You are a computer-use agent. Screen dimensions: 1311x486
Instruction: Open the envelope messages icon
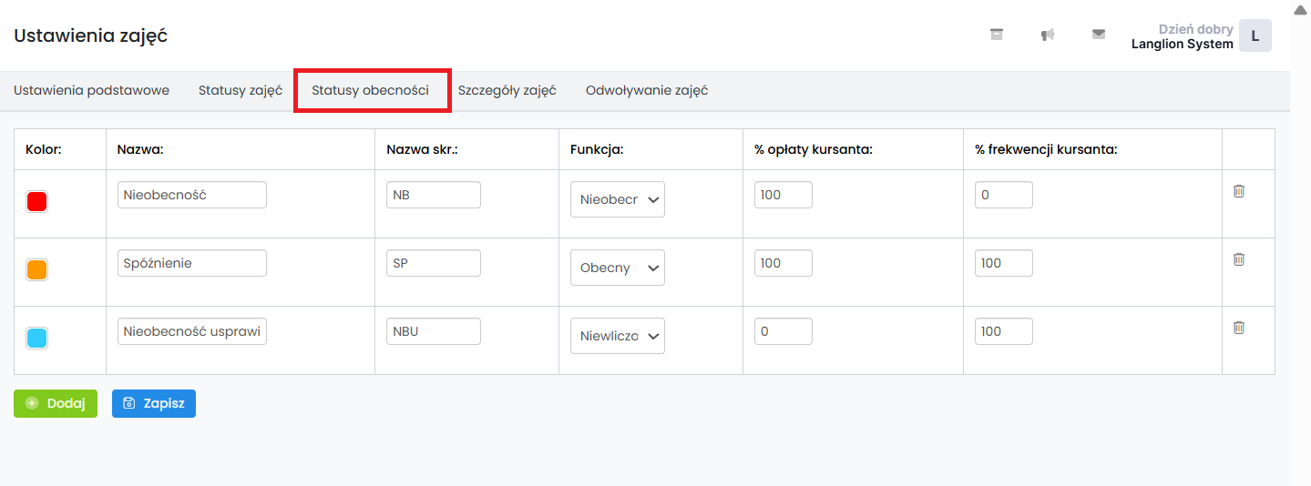[1099, 35]
